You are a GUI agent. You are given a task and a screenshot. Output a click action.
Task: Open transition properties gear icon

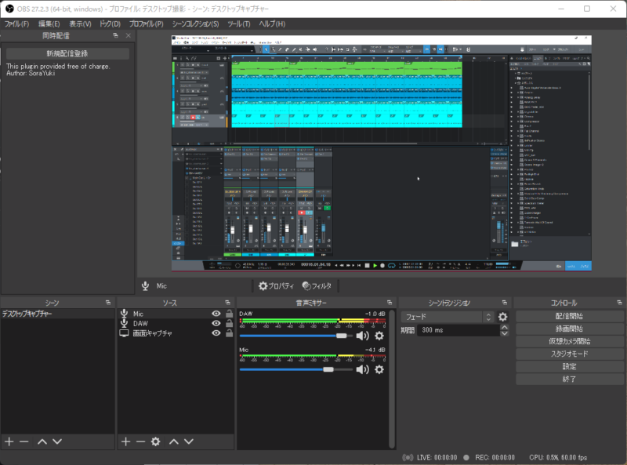point(502,317)
